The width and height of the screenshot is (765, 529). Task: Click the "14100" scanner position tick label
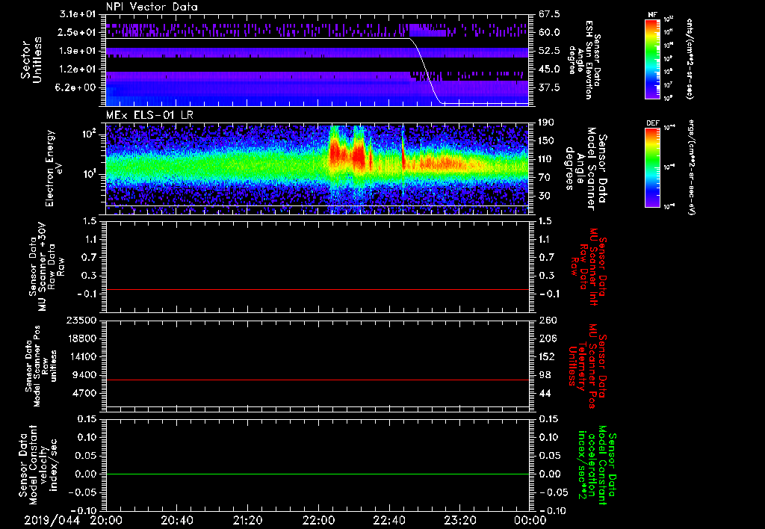82,356
